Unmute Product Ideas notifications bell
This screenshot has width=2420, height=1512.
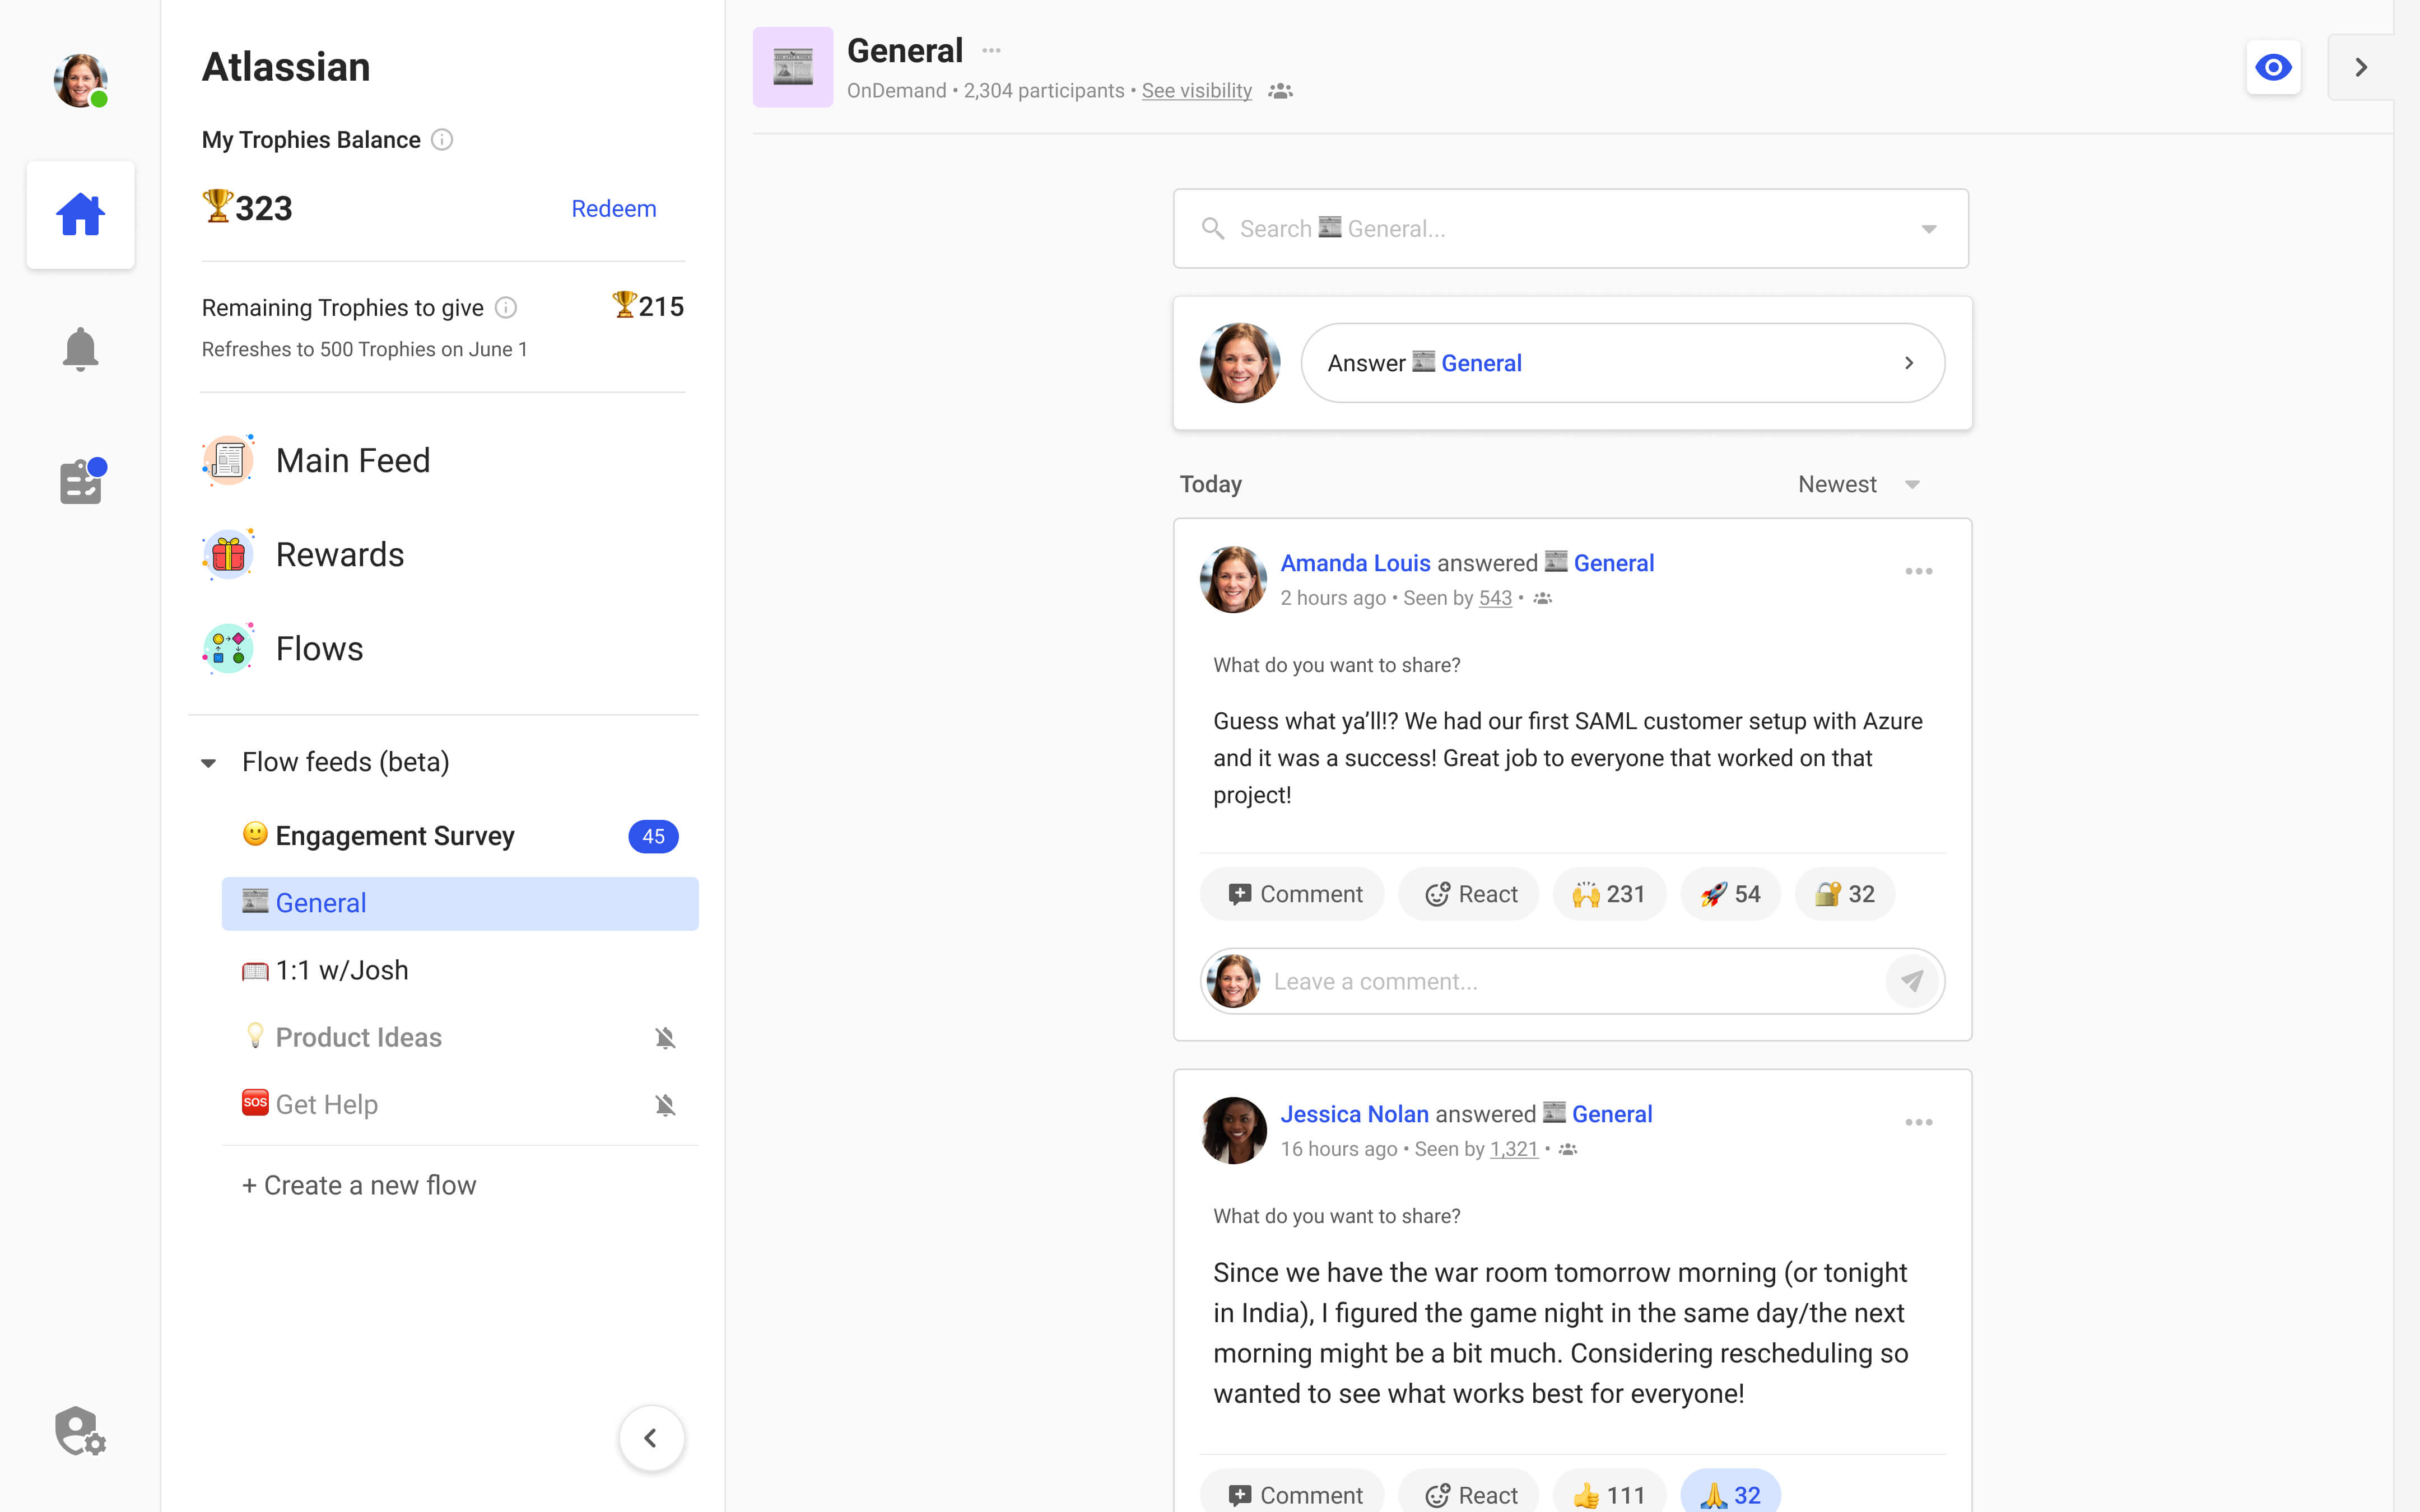point(665,1038)
